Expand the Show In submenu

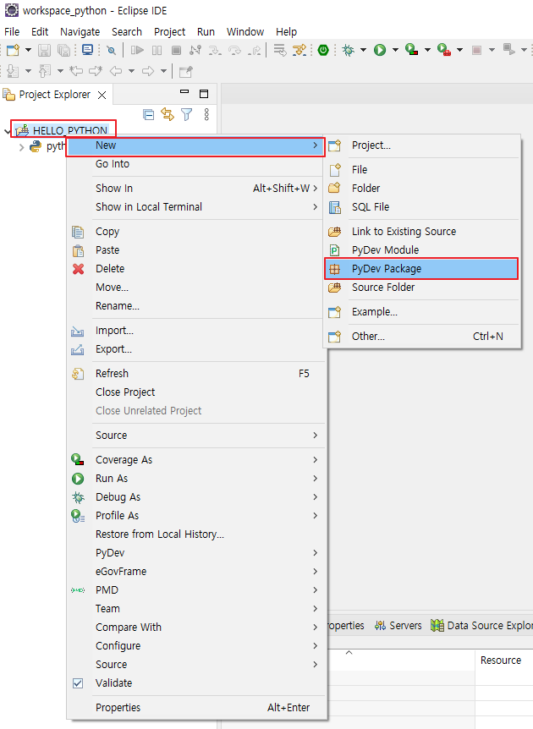[x=196, y=189]
